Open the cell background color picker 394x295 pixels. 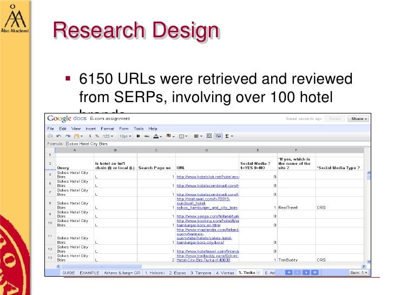(170, 136)
